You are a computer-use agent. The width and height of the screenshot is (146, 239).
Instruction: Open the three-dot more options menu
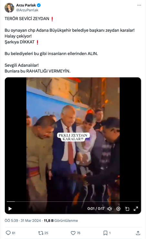click(x=139, y=5)
